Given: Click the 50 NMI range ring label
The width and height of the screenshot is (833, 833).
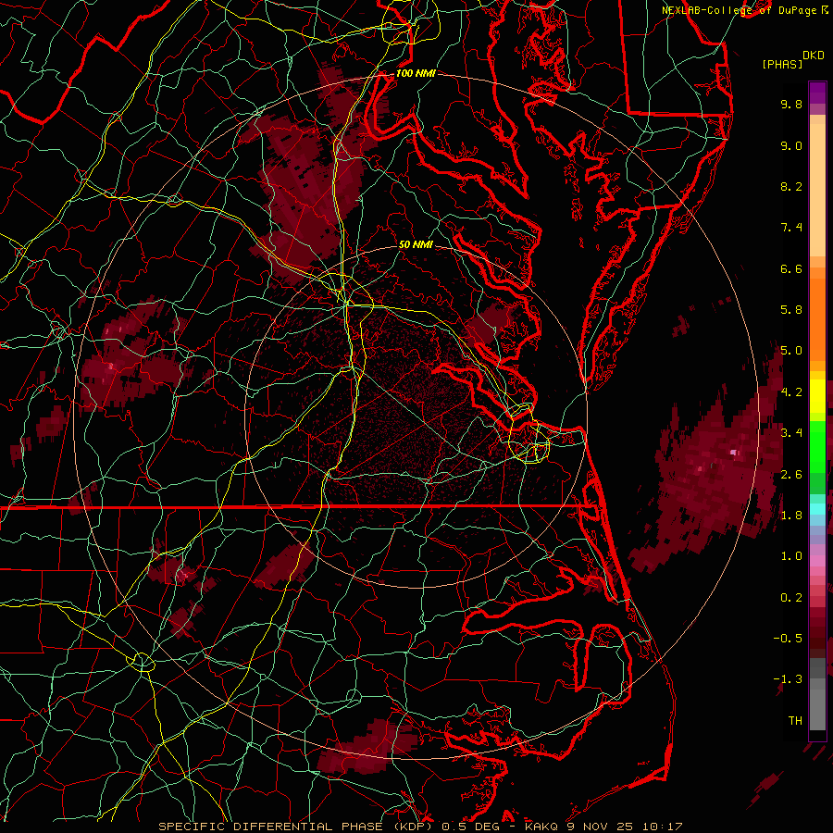Looking at the screenshot, I should pyautogui.click(x=416, y=244).
